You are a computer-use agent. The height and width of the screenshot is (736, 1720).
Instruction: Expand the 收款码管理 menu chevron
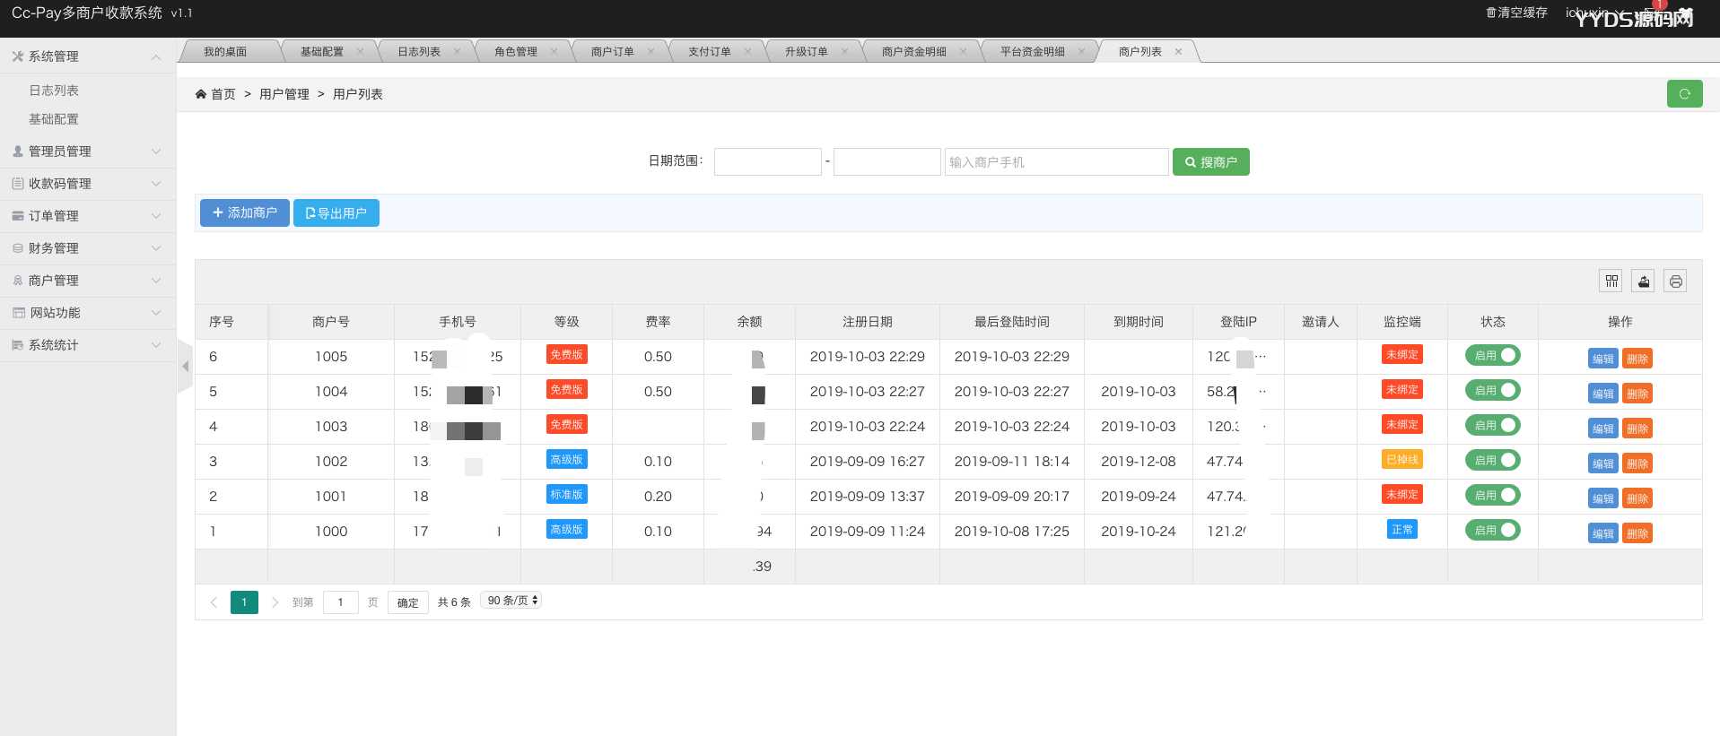pos(156,184)
